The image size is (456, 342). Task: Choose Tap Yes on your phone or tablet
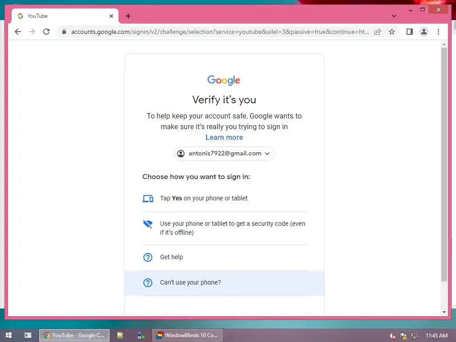(224, 198)
